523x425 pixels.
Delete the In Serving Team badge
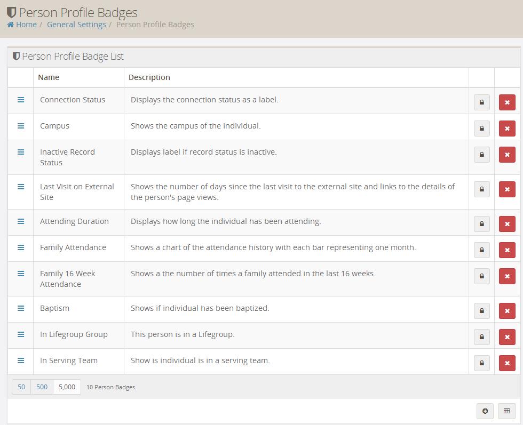pyautogui.click(x=507, y=363)
